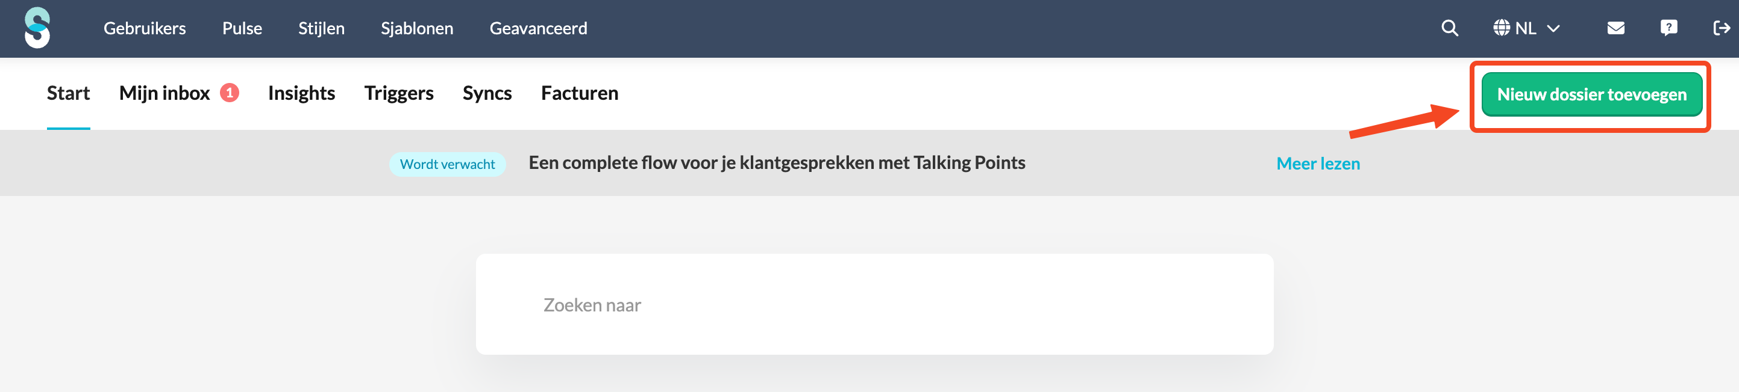This screenshot has height=392, width=1739.
Task: Open the Triggers tab
Action: tap(399, 93)
